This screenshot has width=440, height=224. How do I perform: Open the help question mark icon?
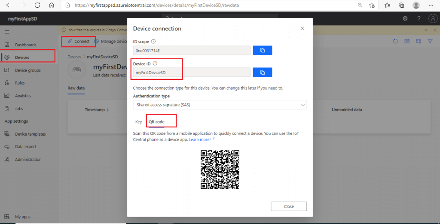[419, 18]
